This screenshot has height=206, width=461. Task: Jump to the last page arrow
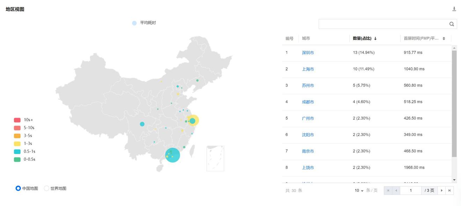449,191
